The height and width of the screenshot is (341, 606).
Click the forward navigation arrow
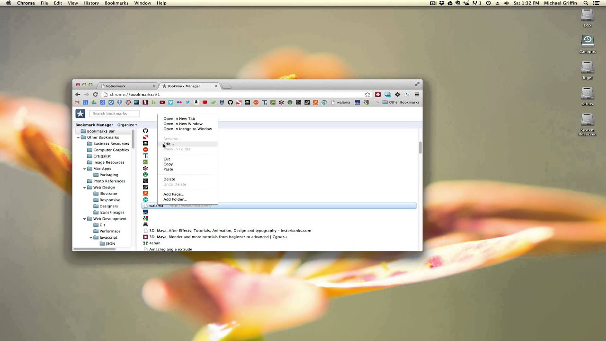[x=87, y=94]
